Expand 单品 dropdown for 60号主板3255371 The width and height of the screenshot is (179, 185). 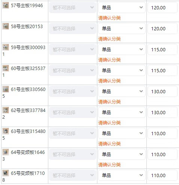point(122,70)
